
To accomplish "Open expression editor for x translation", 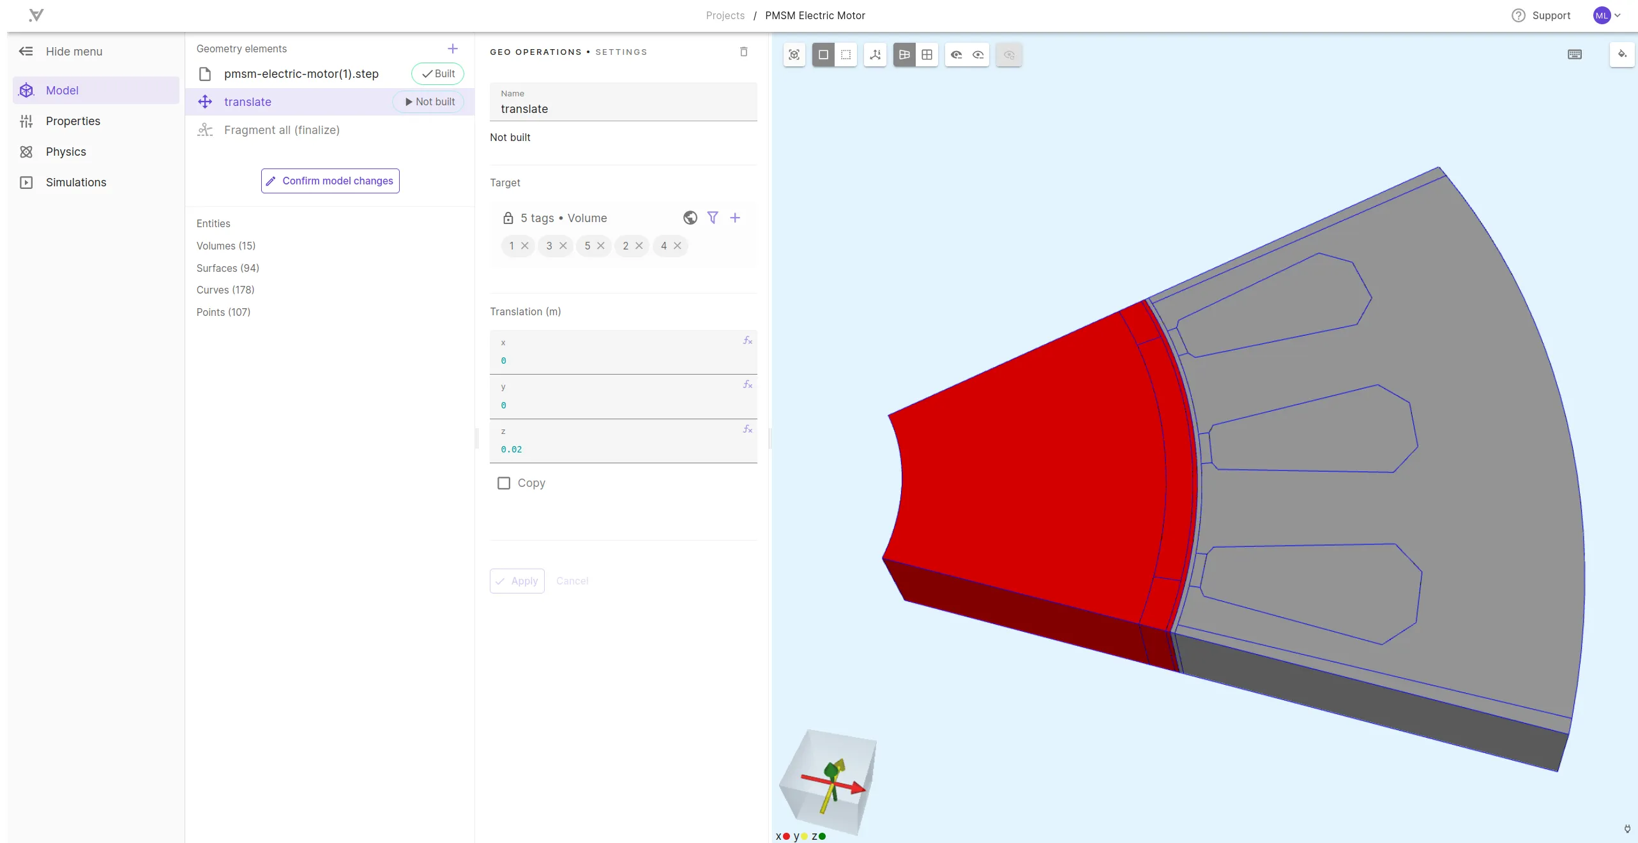I will 747,341.
